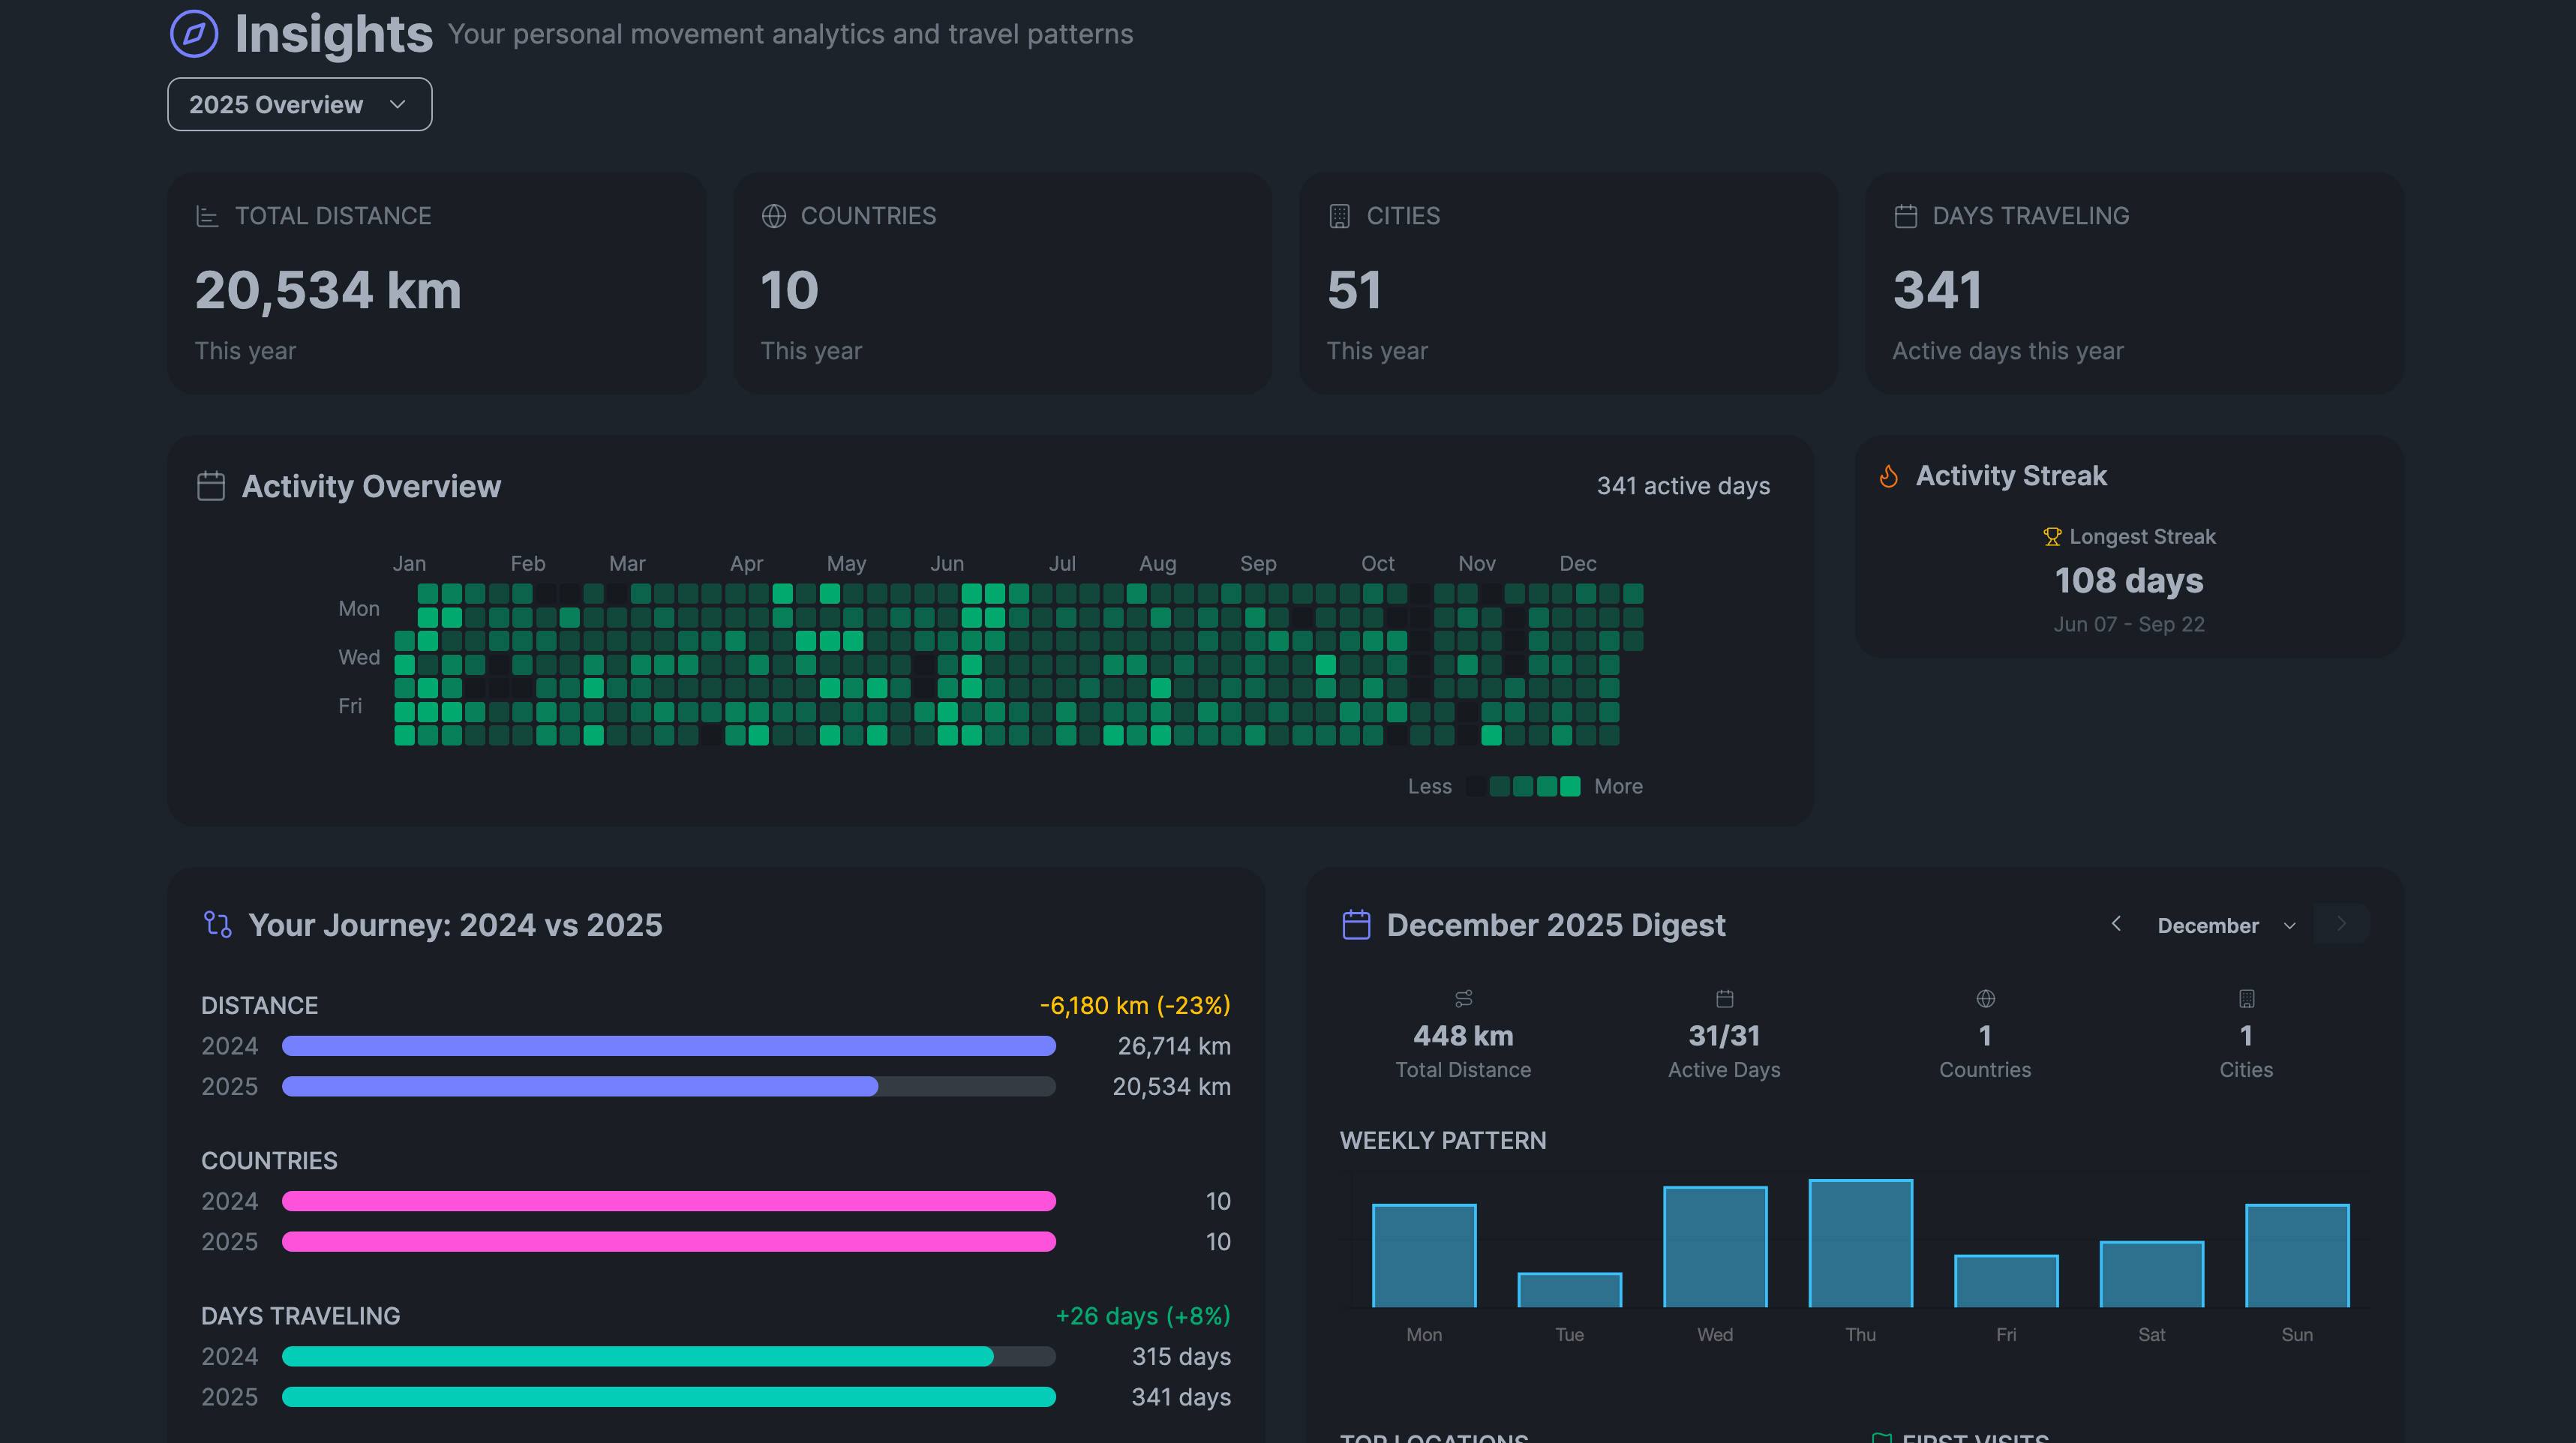Open the 2025 Overview dropdown
Image resolution: width=2576 pixels, height=1443 pixels.
(299, 104)
